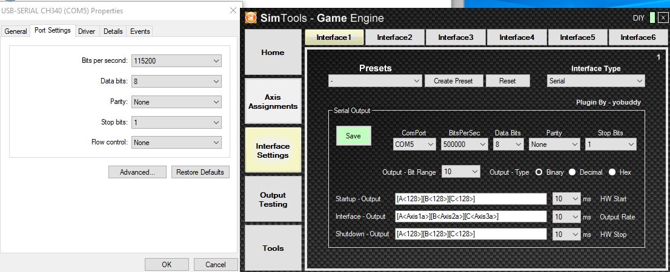Select the Interface2 tab
670x272 pixels.
point(395,37)
